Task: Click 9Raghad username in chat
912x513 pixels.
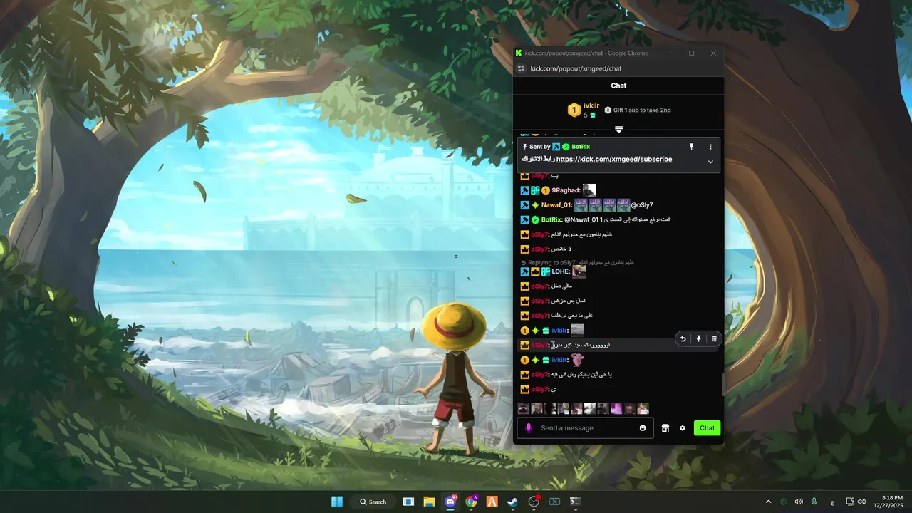Action: pyautogui.click(x=566, y=190)
